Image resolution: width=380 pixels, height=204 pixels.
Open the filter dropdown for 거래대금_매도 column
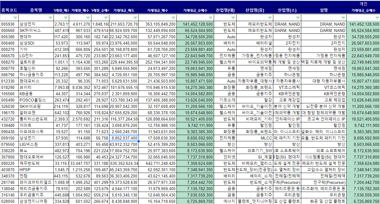[135, 18]
